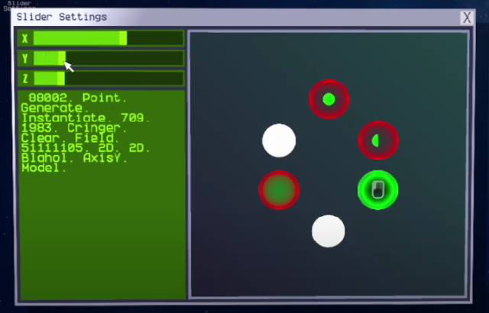The height and width of the screenshot is (313, 489).
Task: Click the red circle with blurry green fill
Action: (x=279, y=189)
